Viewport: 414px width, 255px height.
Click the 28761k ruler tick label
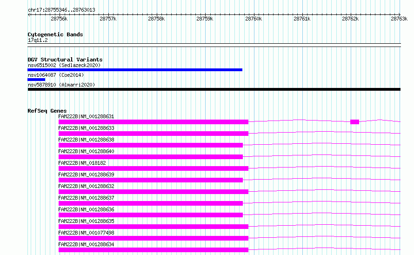[302, 19]
